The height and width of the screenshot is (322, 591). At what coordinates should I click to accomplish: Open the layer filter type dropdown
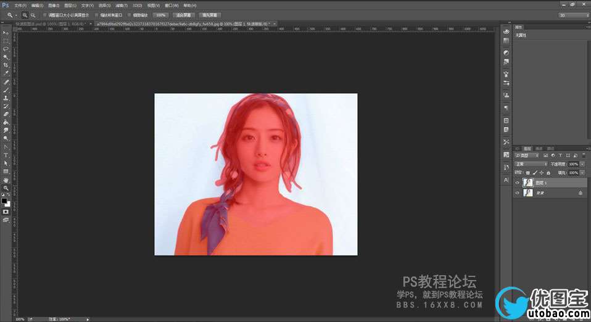point(527,155)
